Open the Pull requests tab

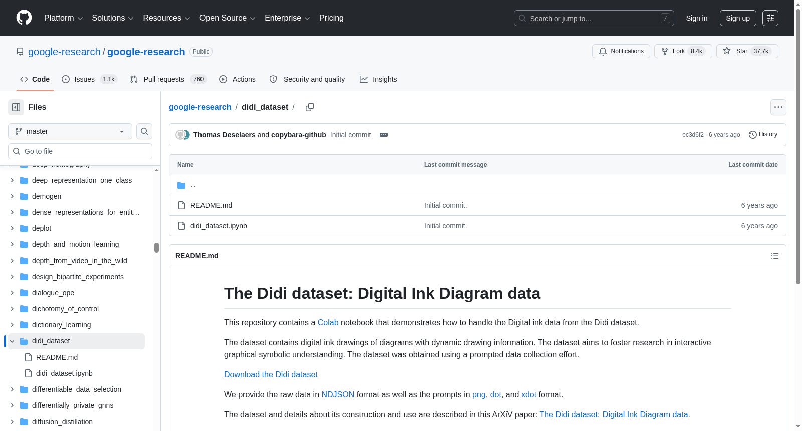[168, 79]
